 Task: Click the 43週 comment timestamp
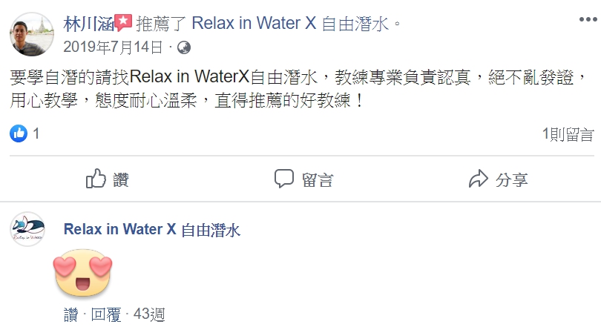pyautogui.click(x=149, y=314)
